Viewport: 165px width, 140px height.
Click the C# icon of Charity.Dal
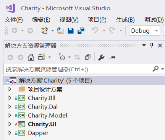click(x=21, y=107)
